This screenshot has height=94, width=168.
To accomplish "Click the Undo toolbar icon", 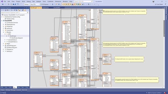I will point(18,4).
